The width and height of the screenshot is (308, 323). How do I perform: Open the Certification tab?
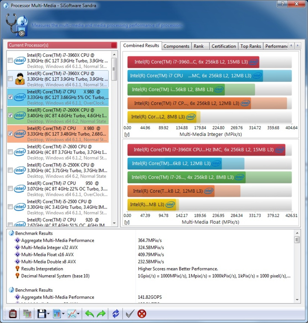coord(224,46)
